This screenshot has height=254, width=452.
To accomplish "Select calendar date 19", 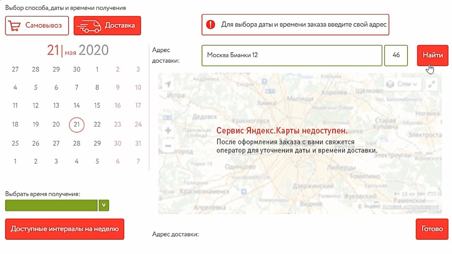I will click(36, 124).
